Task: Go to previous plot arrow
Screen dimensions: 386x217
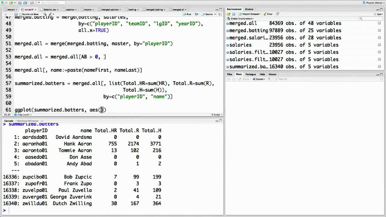Action: click(229, 79)
